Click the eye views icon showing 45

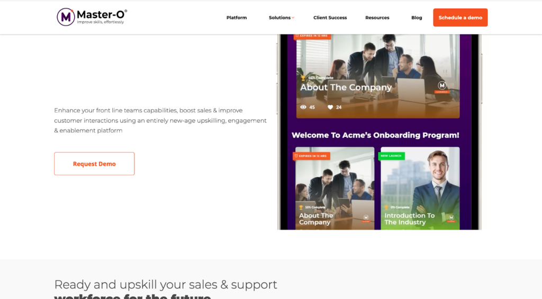303,107
